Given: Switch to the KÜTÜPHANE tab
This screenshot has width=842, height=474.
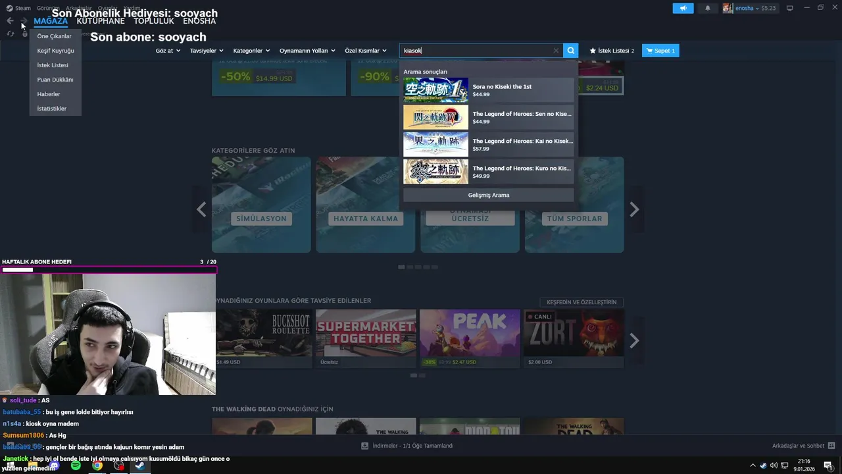Looking at the screenshot, I should (x=100, y=21).
